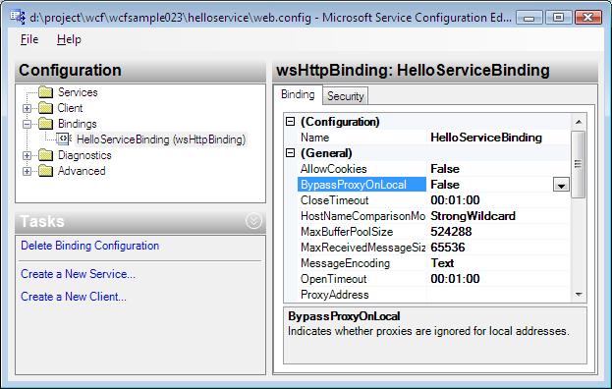This screenshot has width=612, height=389.
Task: Select the Diagnostics folder icon
Action: coord(46,155)
